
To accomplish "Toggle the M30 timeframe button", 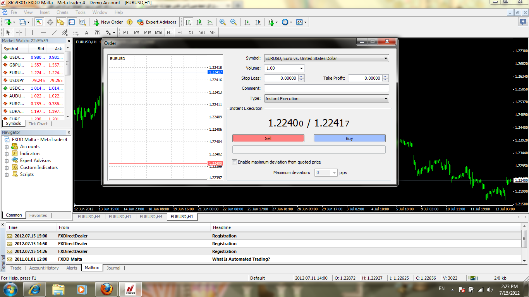I will [158, 32].
